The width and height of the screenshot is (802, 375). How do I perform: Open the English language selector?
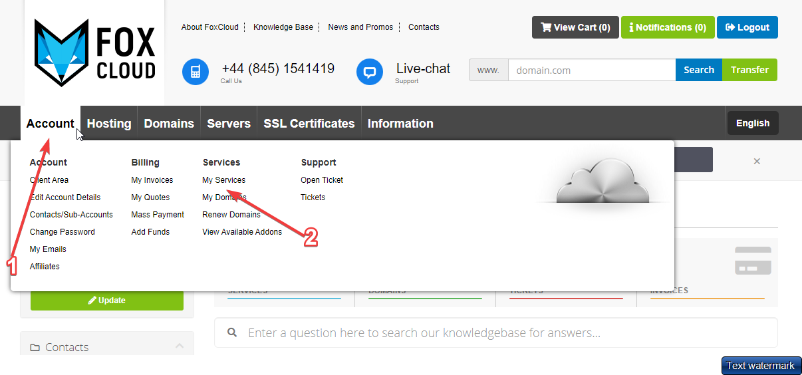click(x=753, y=123)
